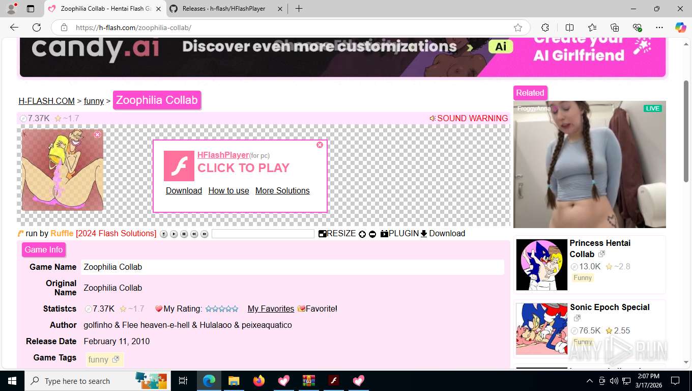Open Princess Hentai Collab in new window icon
This screenshot has width=692, height=391.
601,254
